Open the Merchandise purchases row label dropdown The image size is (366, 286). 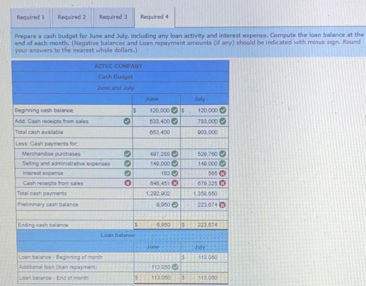tap(73, 153)
